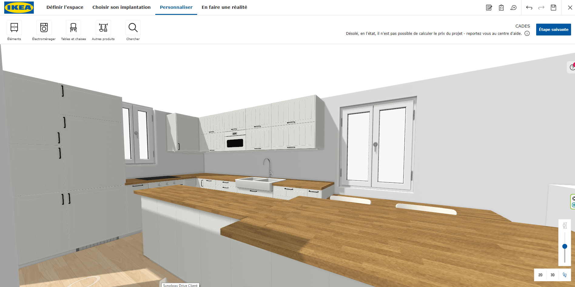Open the Éléments cabinet catalog
The image size is (575, 287).
coord(14,28)
